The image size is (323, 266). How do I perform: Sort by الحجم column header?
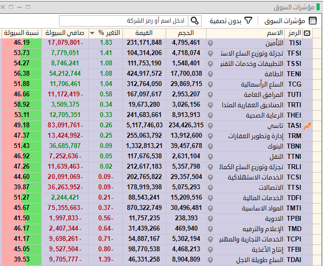(x=186, y=33)
